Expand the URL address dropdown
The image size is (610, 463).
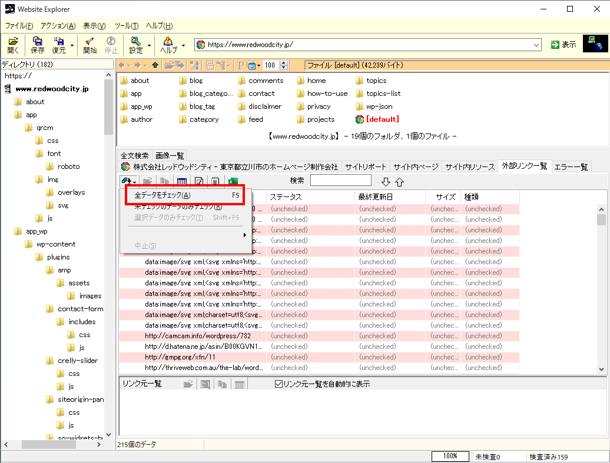536,45
